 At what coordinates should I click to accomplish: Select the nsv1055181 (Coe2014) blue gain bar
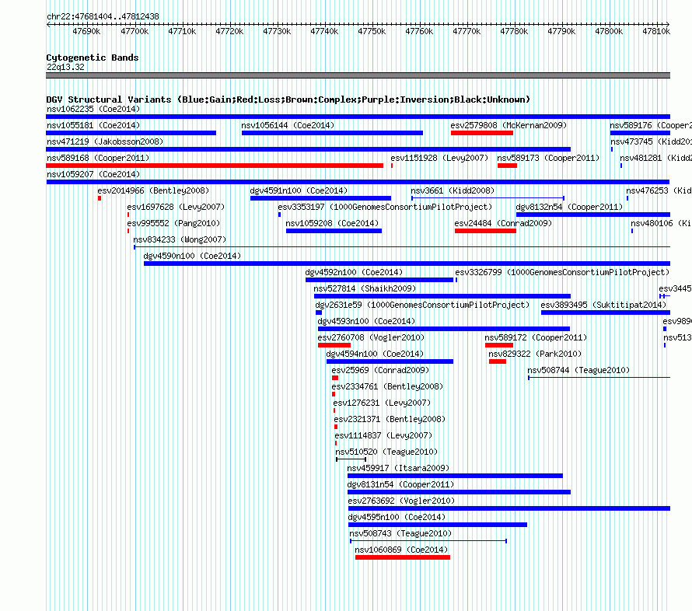pos(131,133)
